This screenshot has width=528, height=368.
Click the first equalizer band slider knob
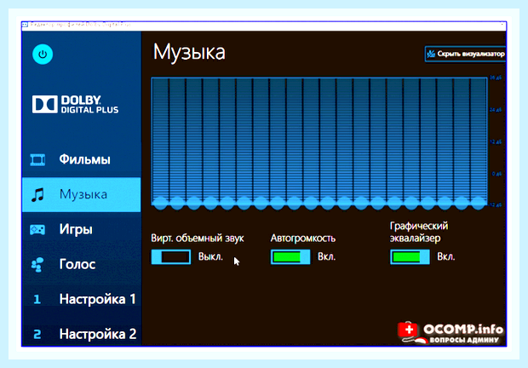coord(160,203)
